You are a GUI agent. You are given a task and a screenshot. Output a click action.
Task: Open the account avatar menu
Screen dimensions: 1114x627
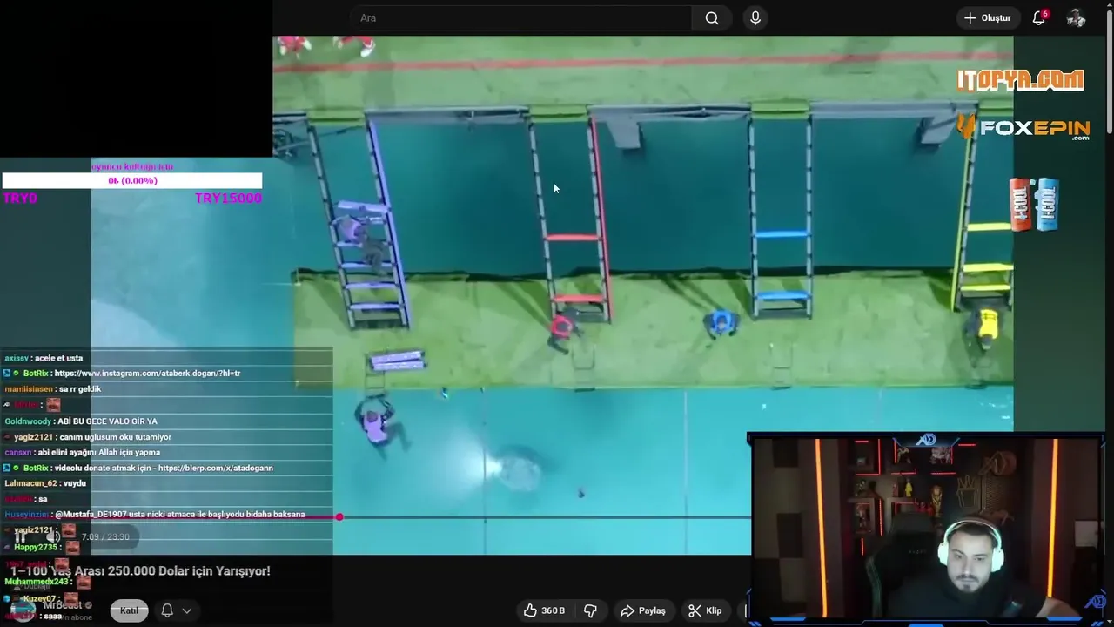(x=1077, y=18)
